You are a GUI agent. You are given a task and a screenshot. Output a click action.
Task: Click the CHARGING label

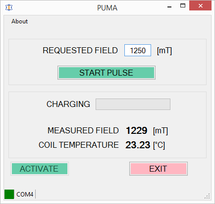68,104
